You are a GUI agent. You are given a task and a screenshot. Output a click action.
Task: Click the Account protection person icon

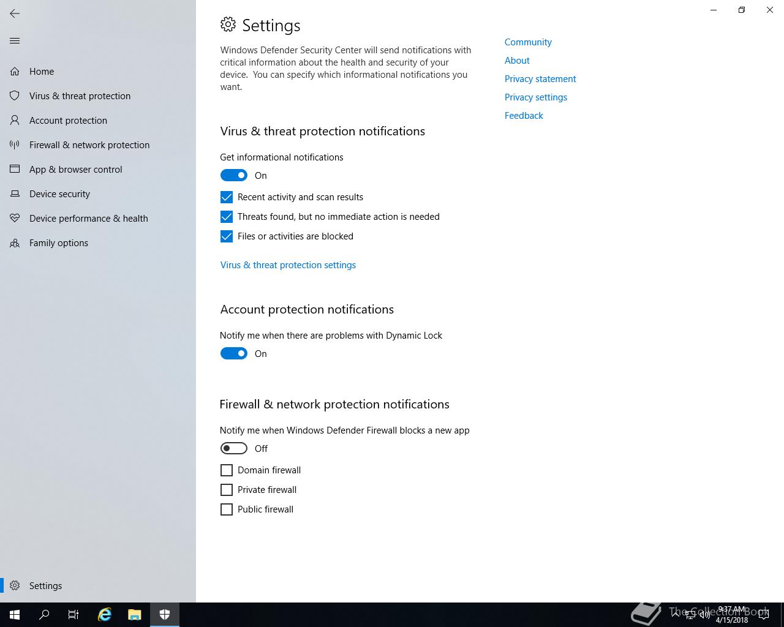pyautogui.click(x=15, y=121)
